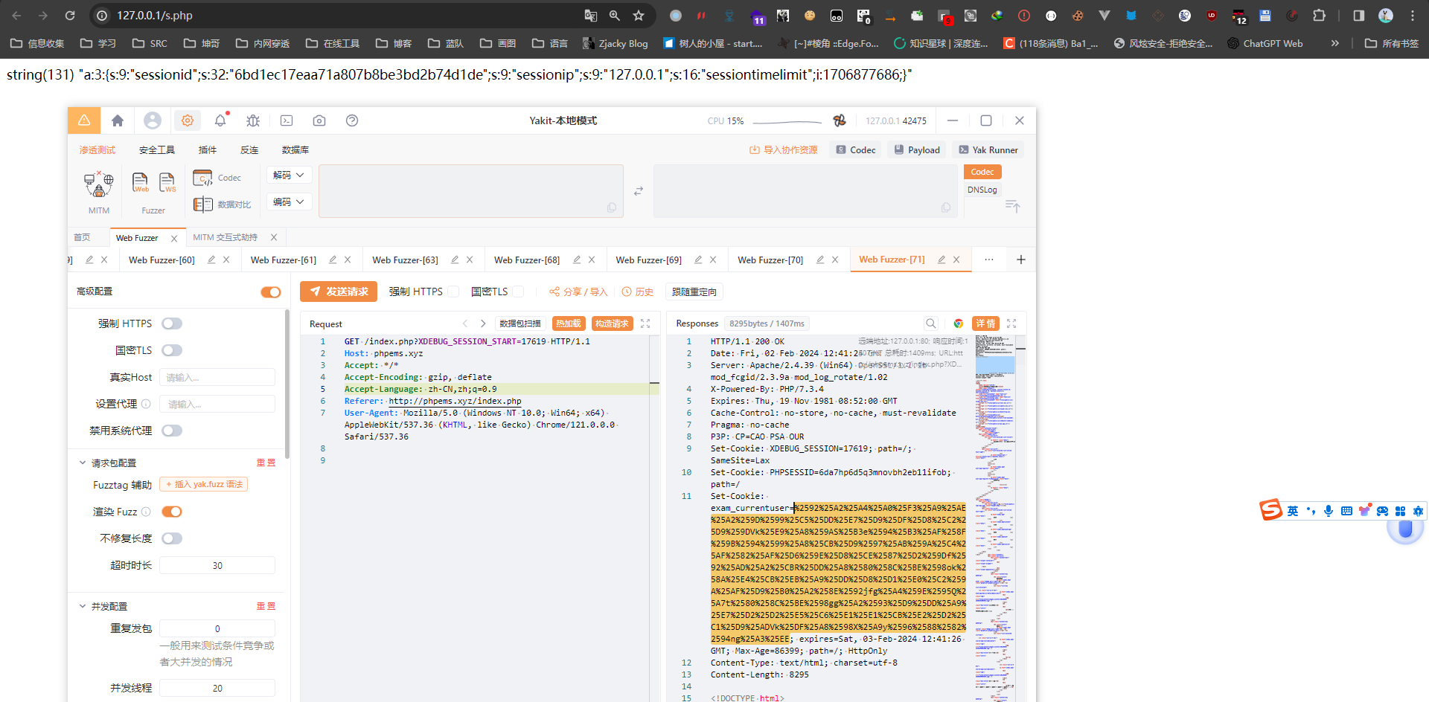
Task: Check 国密TLS box beside send button
Action: coord(518,292)
